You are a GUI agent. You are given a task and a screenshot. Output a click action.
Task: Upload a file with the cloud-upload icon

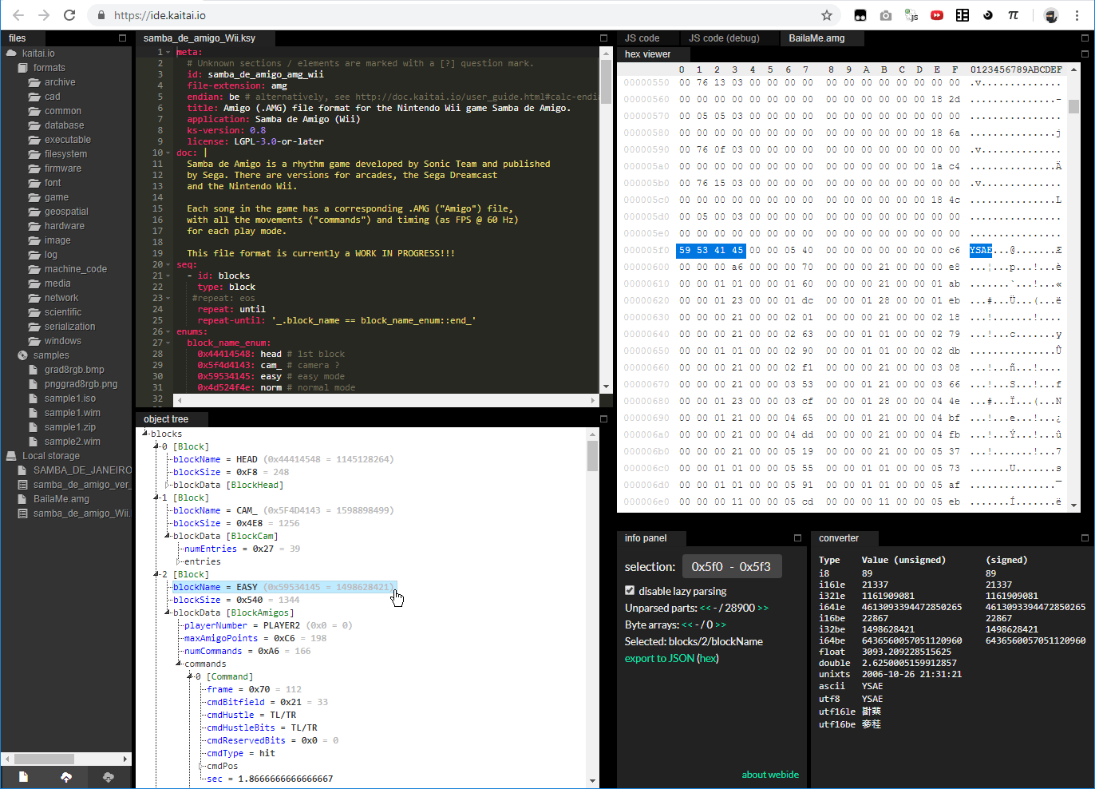click(66, 777)
